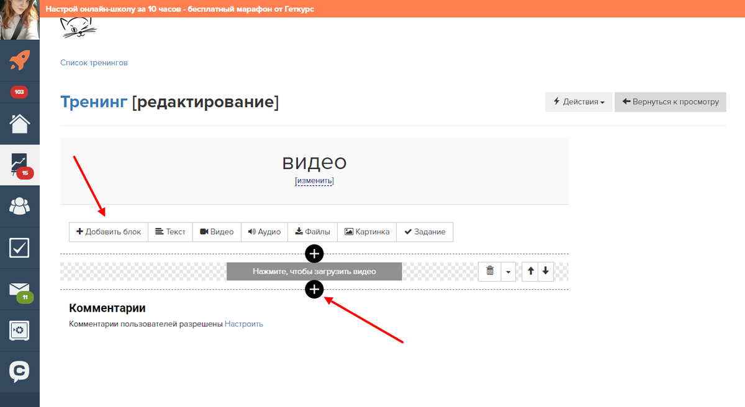
Task: Click plus circle above video block
Action: 314,253
